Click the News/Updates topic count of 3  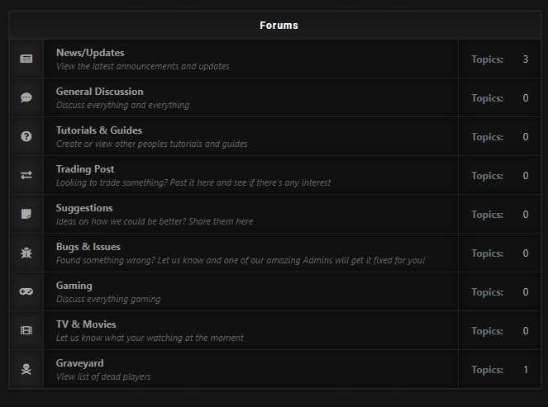click(x=526, y=59)
